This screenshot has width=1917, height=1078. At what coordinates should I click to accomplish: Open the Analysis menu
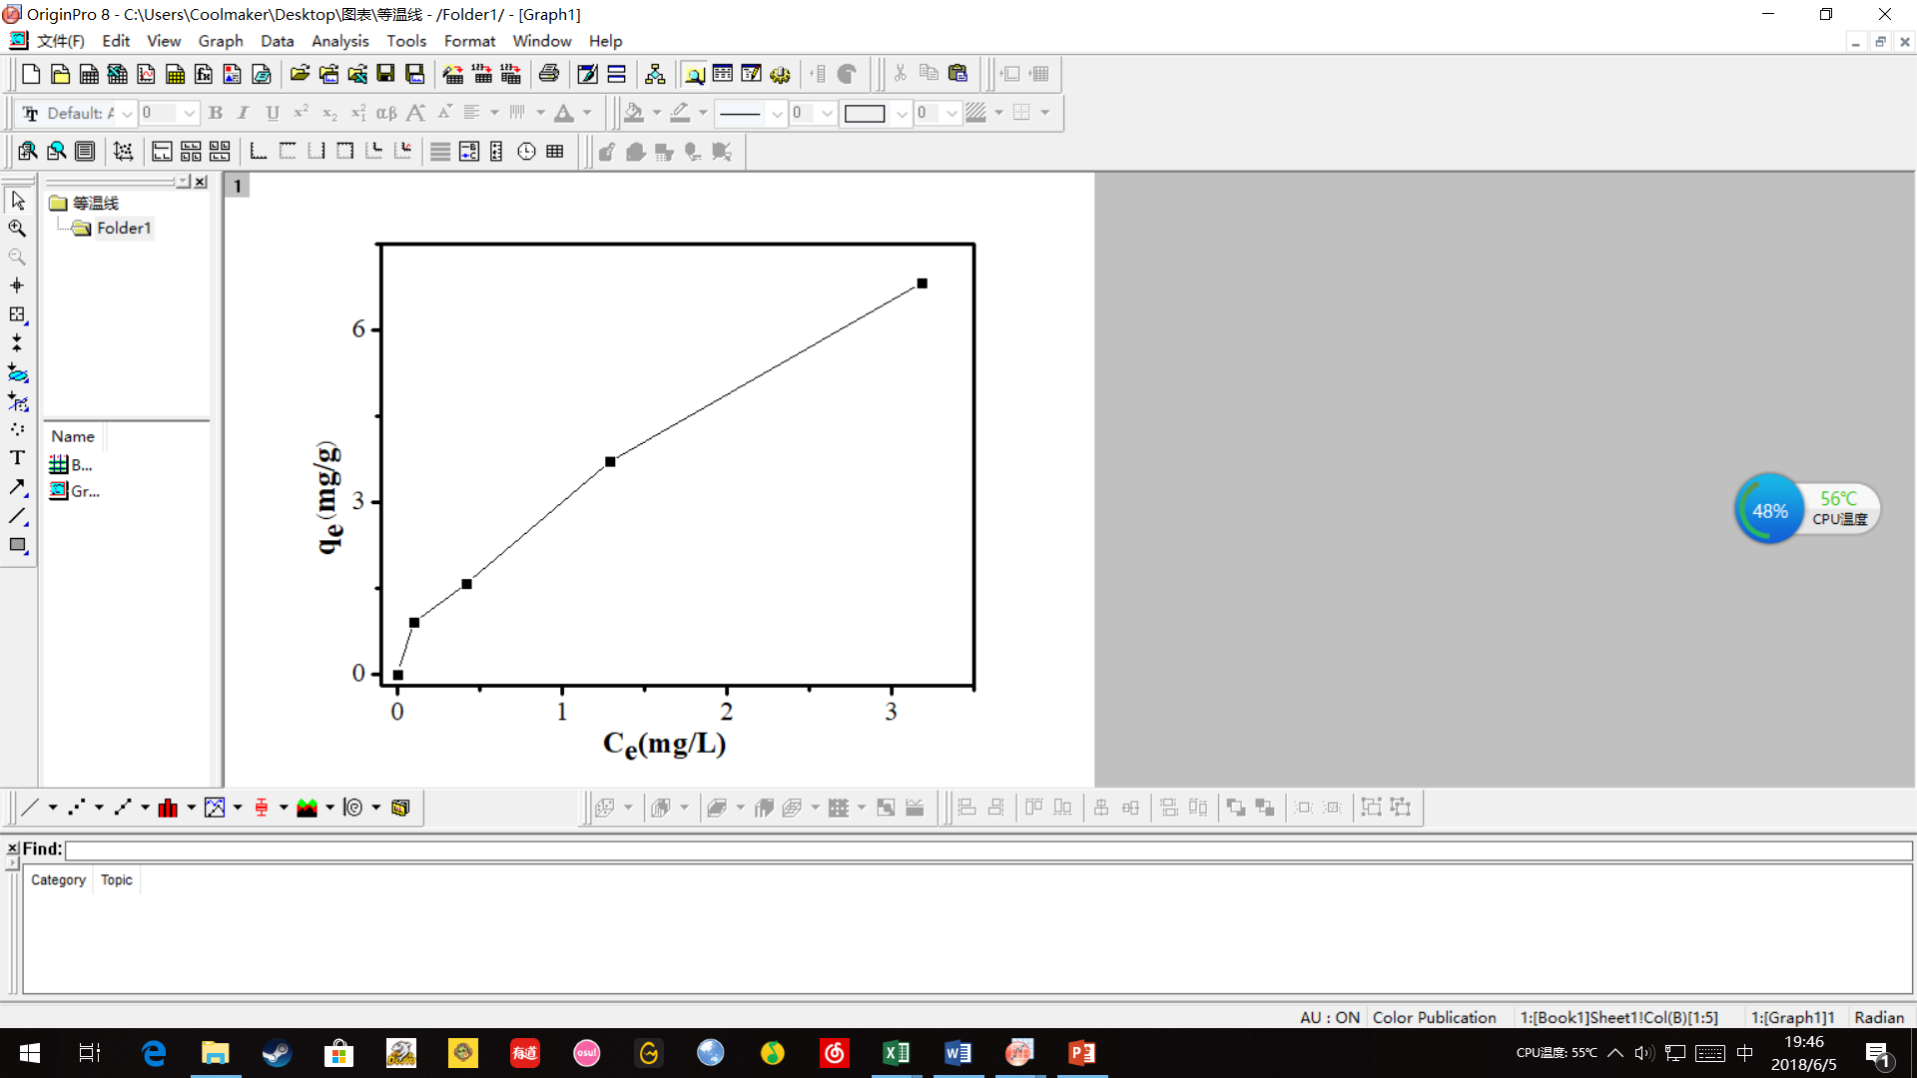pyautogui.click(x=339, y=41)
